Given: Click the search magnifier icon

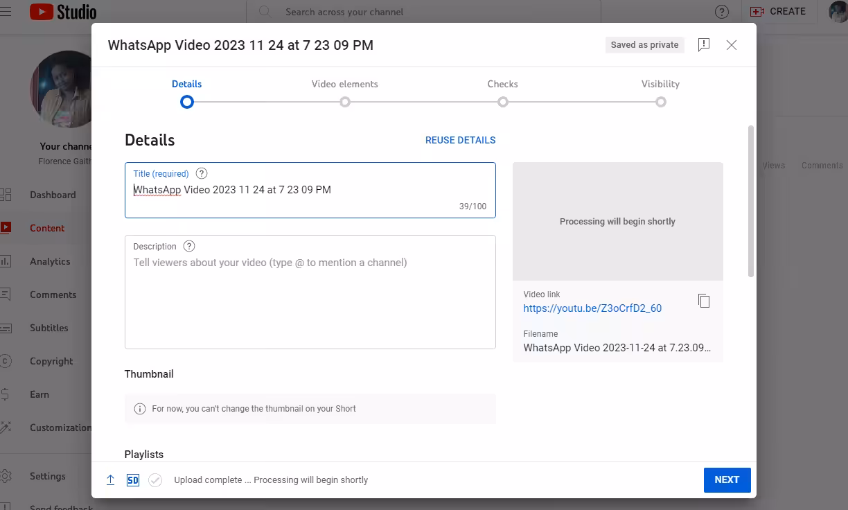Looking at the screenshot, I should 265,12.
